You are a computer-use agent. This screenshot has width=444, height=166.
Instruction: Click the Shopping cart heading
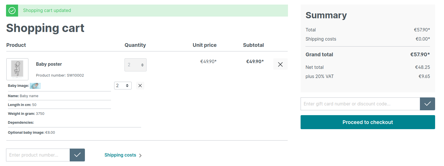(x=45, y=28)
